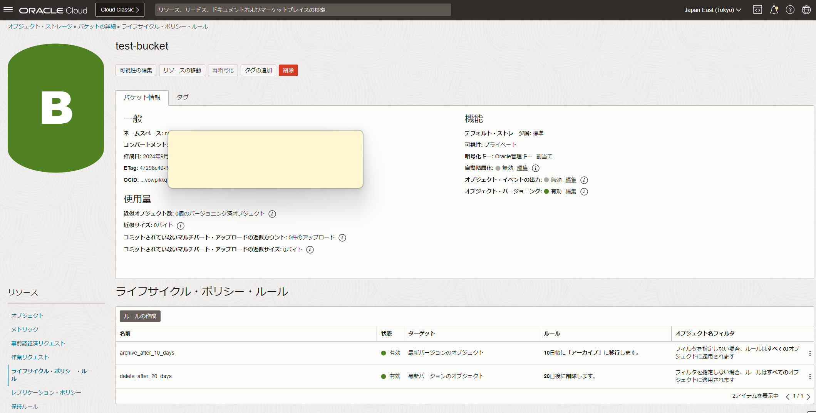Click the リソースの移動 button
Viewport: 816px width, 413px height.
[x=182, y=70]
